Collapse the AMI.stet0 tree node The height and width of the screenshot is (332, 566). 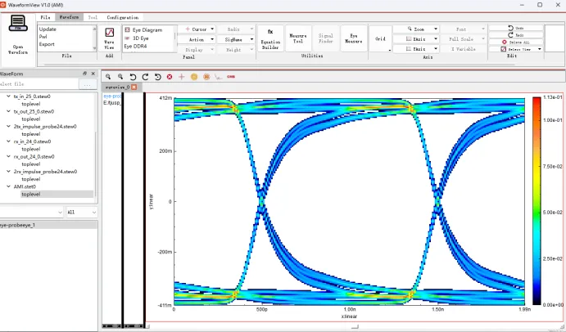point(9,186)
